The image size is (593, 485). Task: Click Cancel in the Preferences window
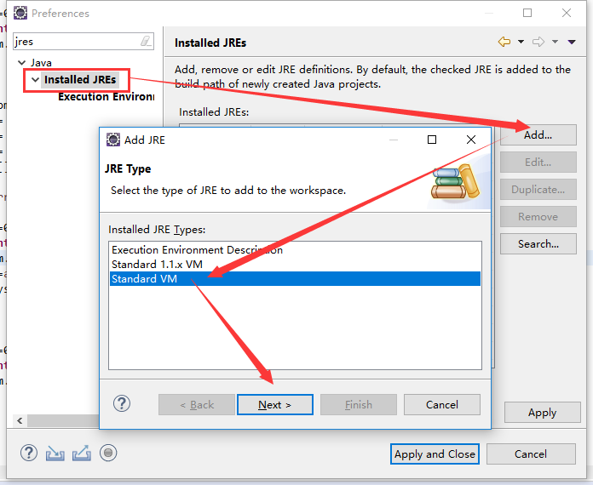tap(531, 454)
